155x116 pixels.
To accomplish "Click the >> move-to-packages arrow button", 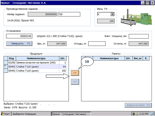I will [x=75, y=73].
